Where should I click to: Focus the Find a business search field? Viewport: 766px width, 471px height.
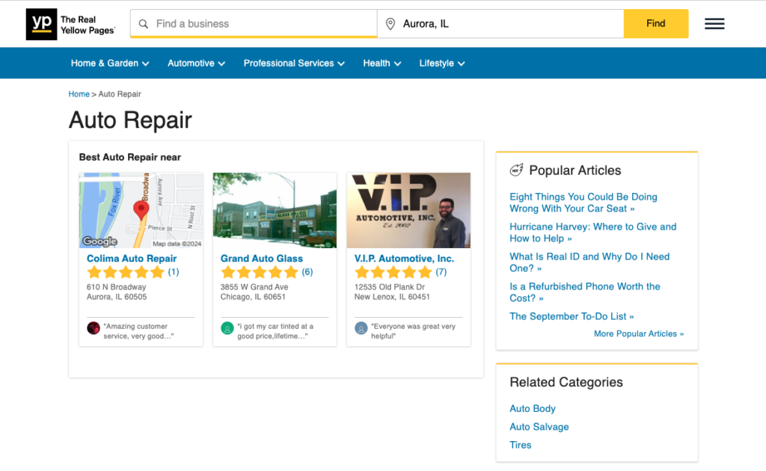254,23
